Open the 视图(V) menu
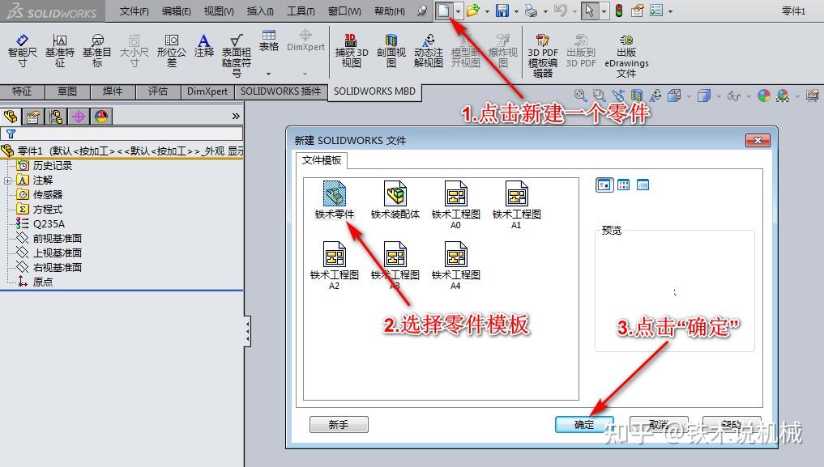 point(219,11)
